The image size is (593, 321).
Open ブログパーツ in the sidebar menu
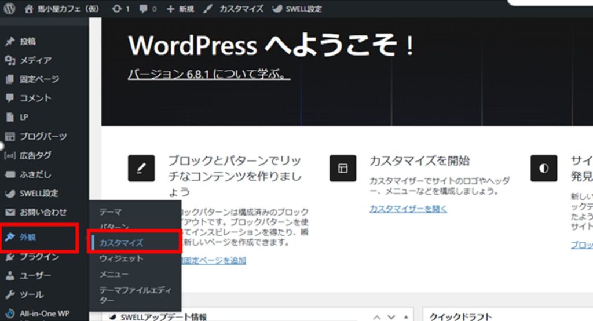pyautogui.click(x=44, y=136)
